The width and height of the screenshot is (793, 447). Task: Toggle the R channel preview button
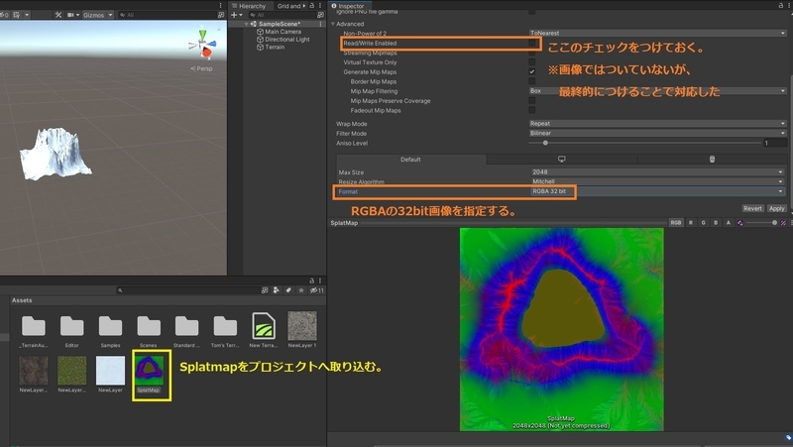click(690, 222)
